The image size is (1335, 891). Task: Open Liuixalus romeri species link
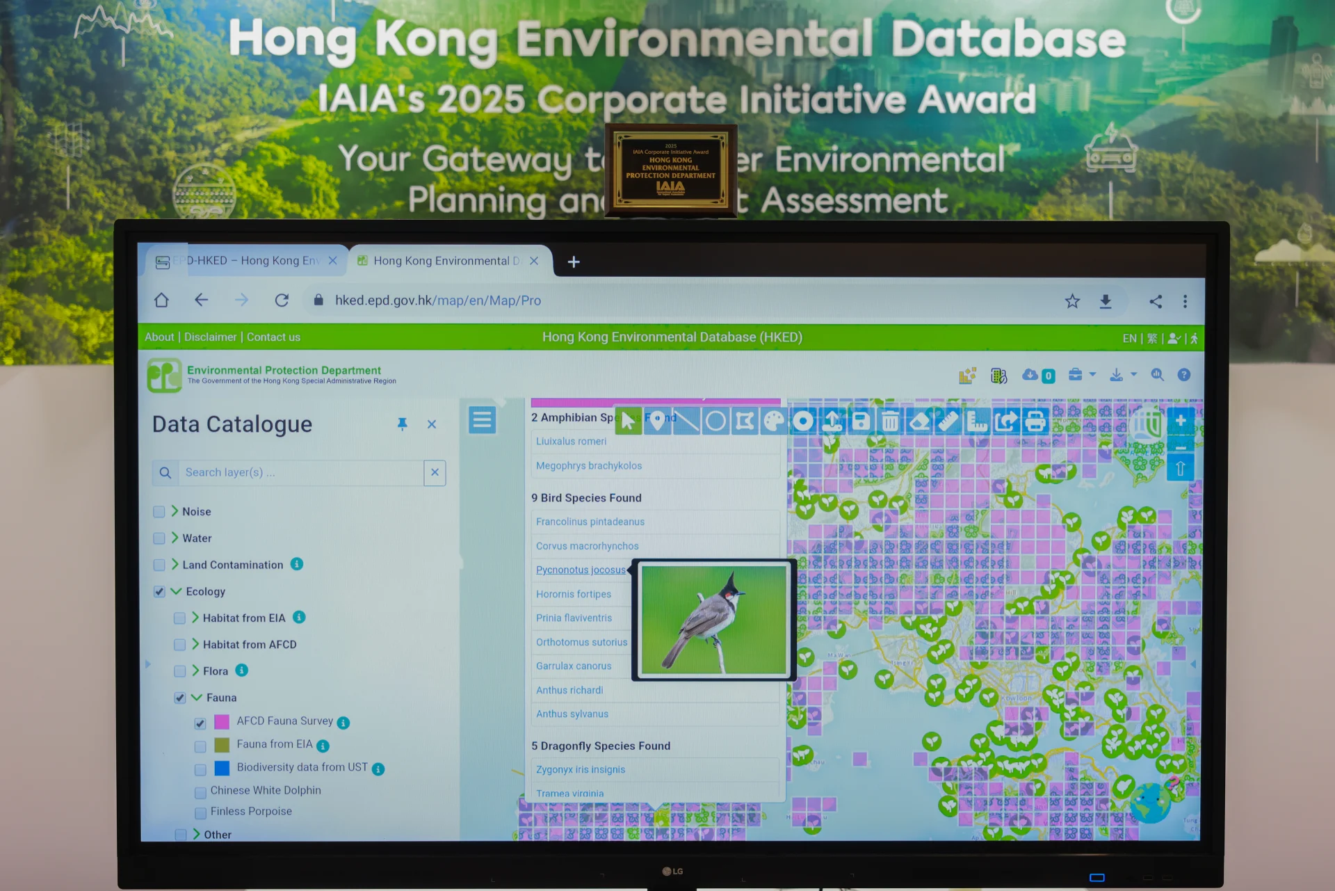pyautogui.click(x=571, y=441)
